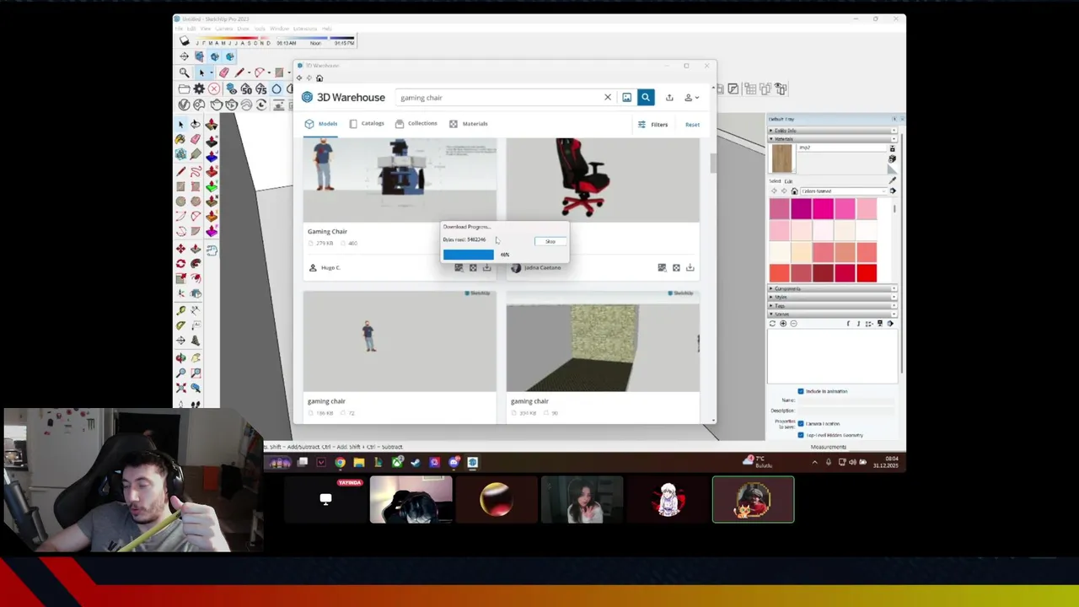Click the refresh scene icon in Scenes

[x=772, y=324]
